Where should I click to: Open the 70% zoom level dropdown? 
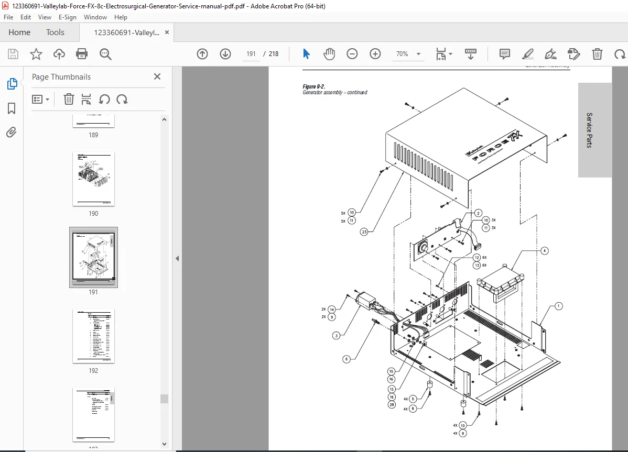pos(418,54)
